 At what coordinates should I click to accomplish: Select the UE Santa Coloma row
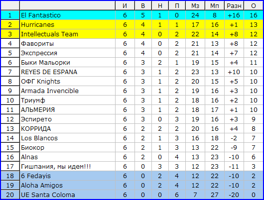tap(132, 195)
